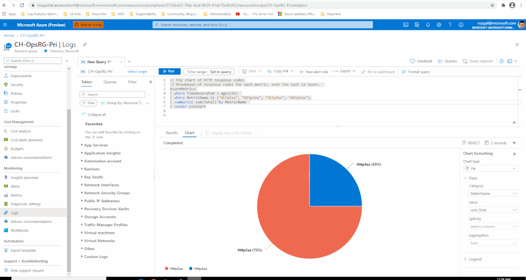This screenshot has width=526, height=280.
Task: Select the Chart tab
Action: point(190,133)
